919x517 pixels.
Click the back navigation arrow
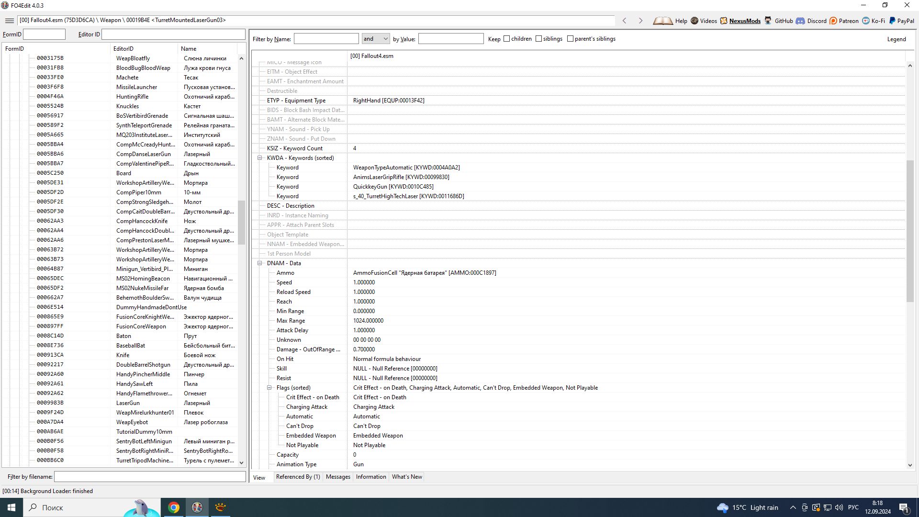pyautogui.click(x=624, y=21)
